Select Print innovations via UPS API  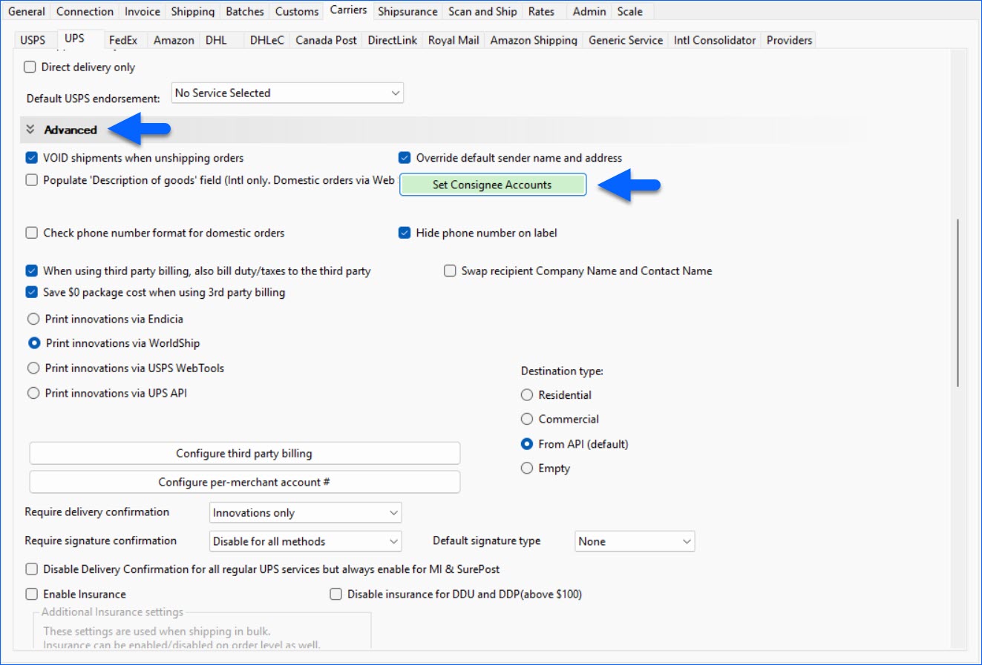(33, 394)
